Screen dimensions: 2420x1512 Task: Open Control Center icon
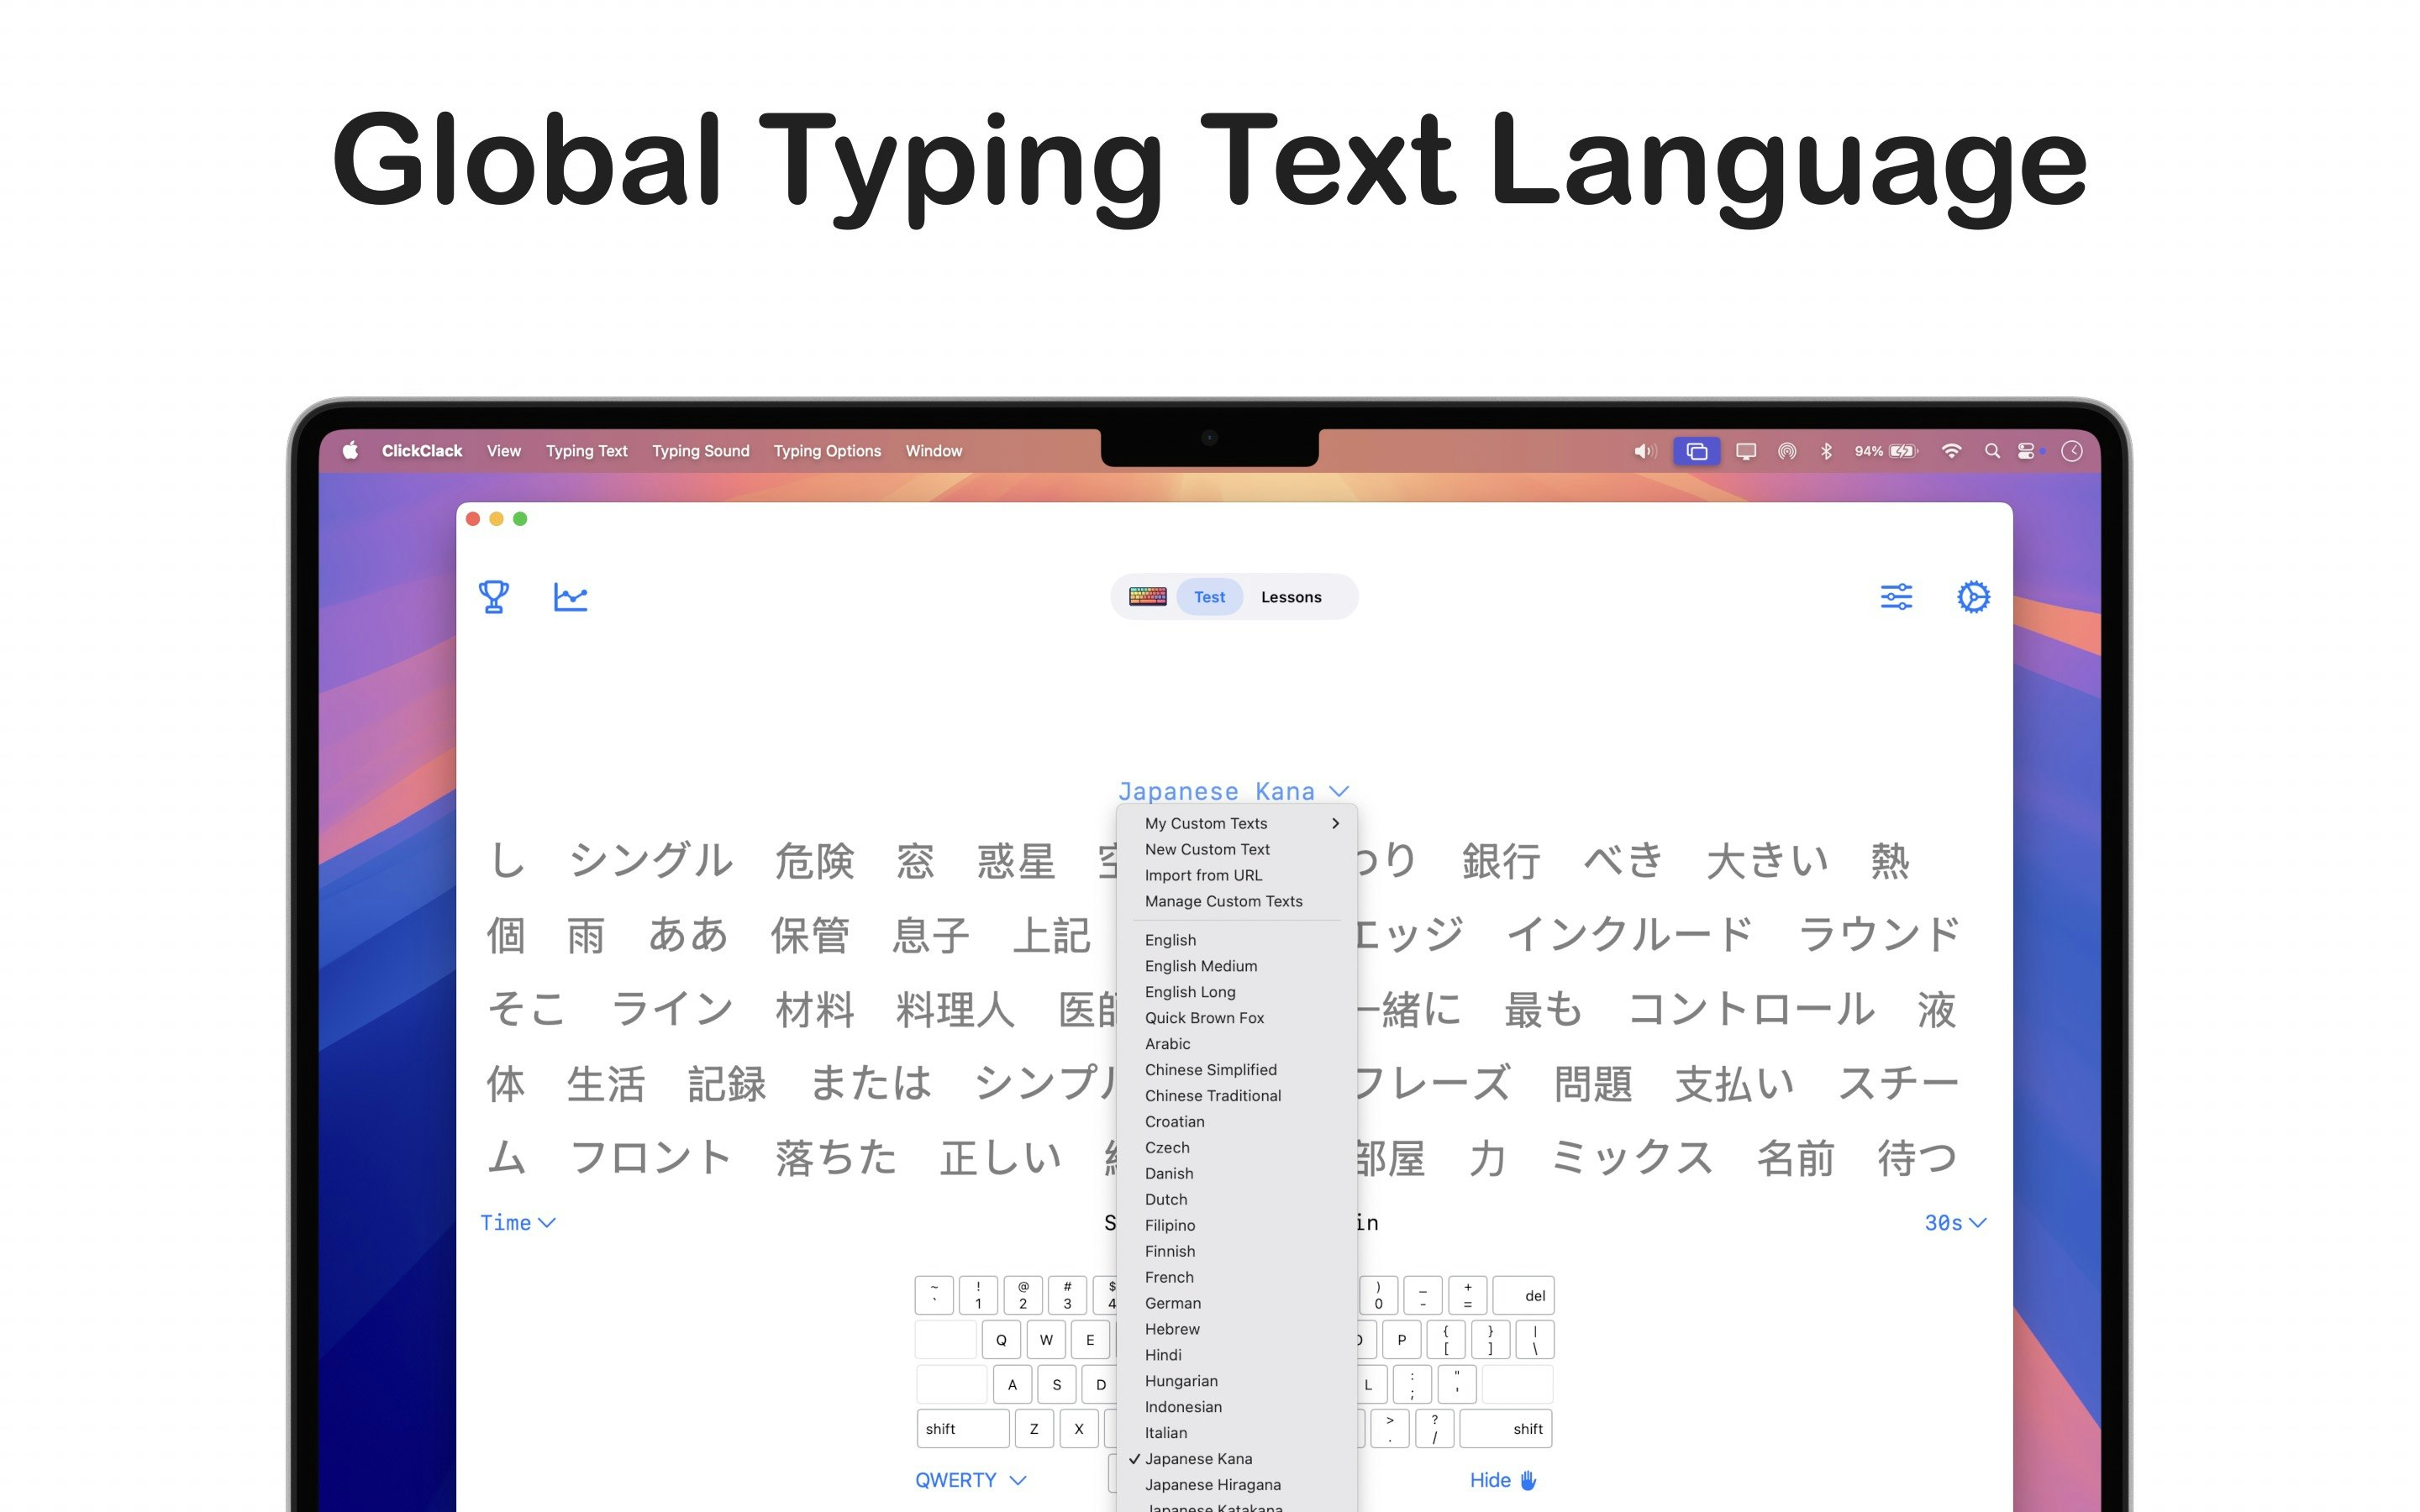(2027, 451)
